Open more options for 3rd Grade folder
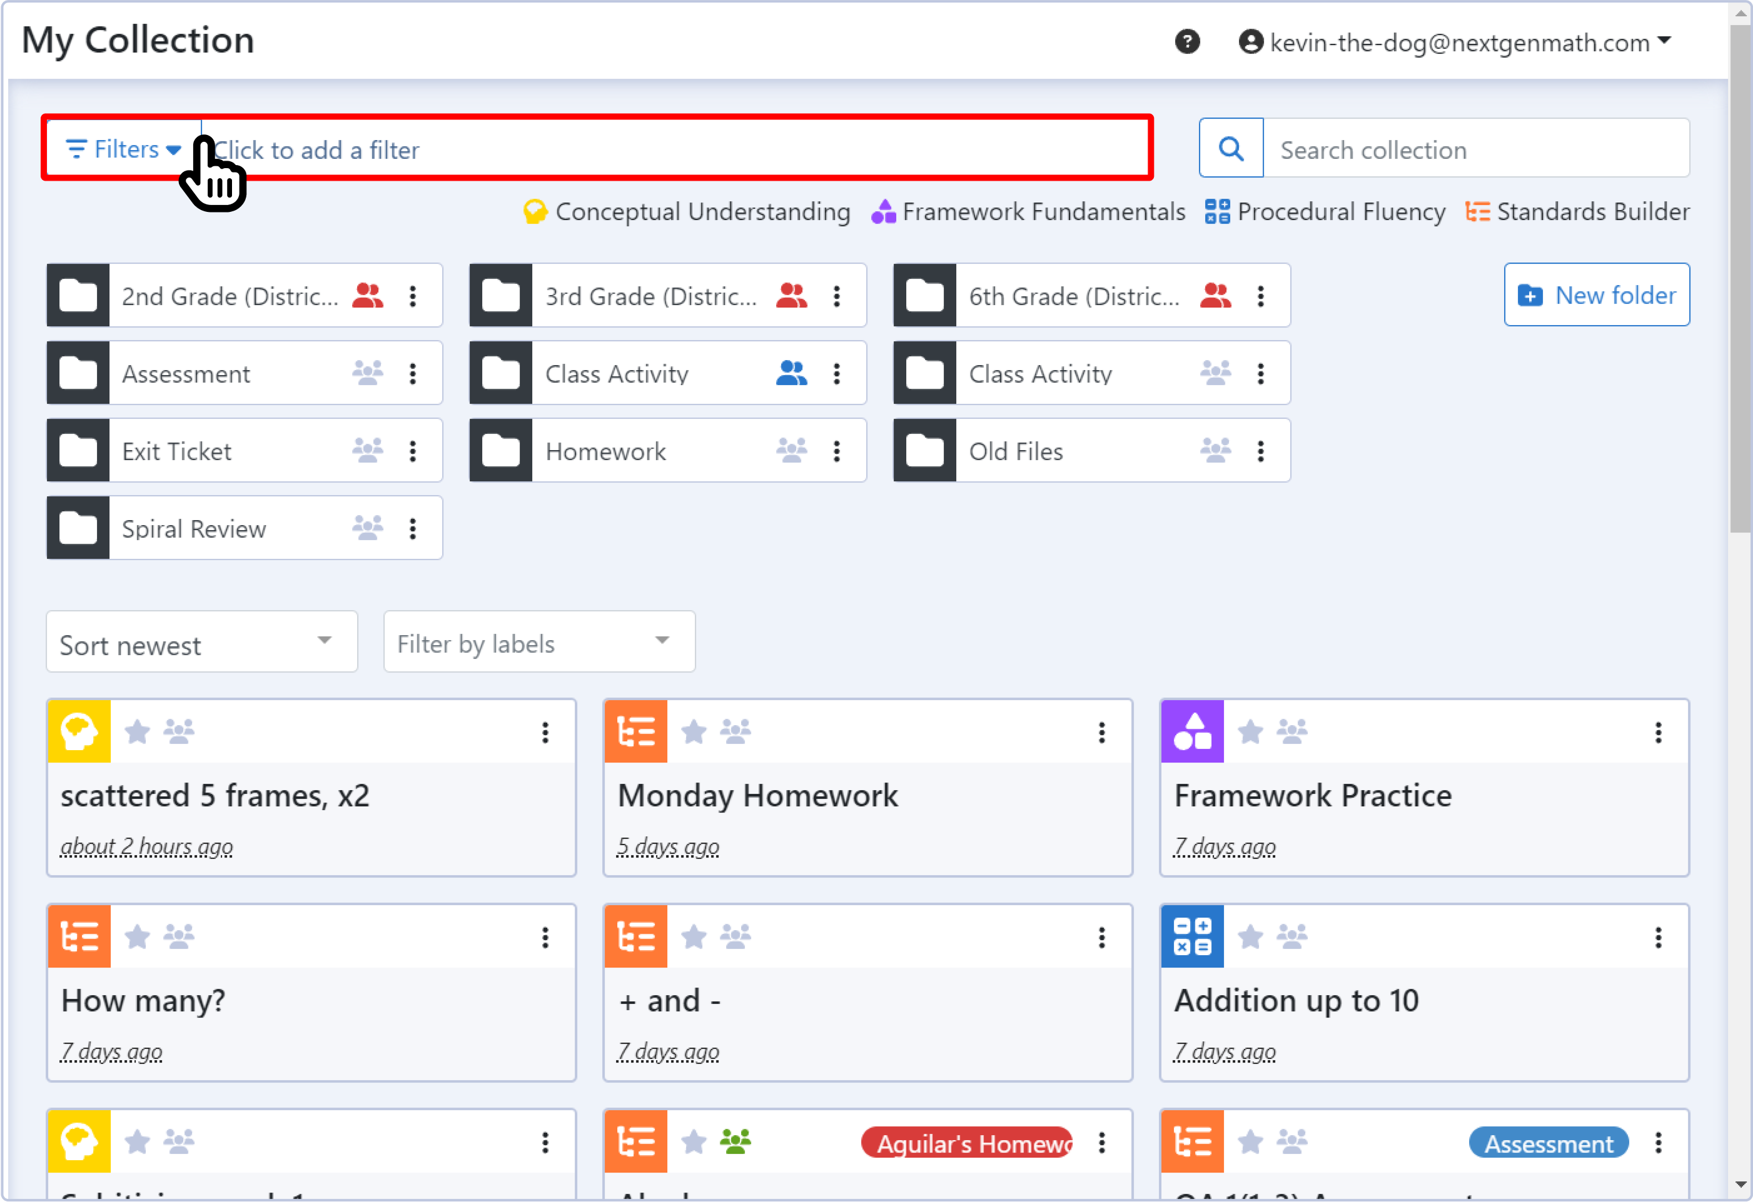 pos(837,296)
